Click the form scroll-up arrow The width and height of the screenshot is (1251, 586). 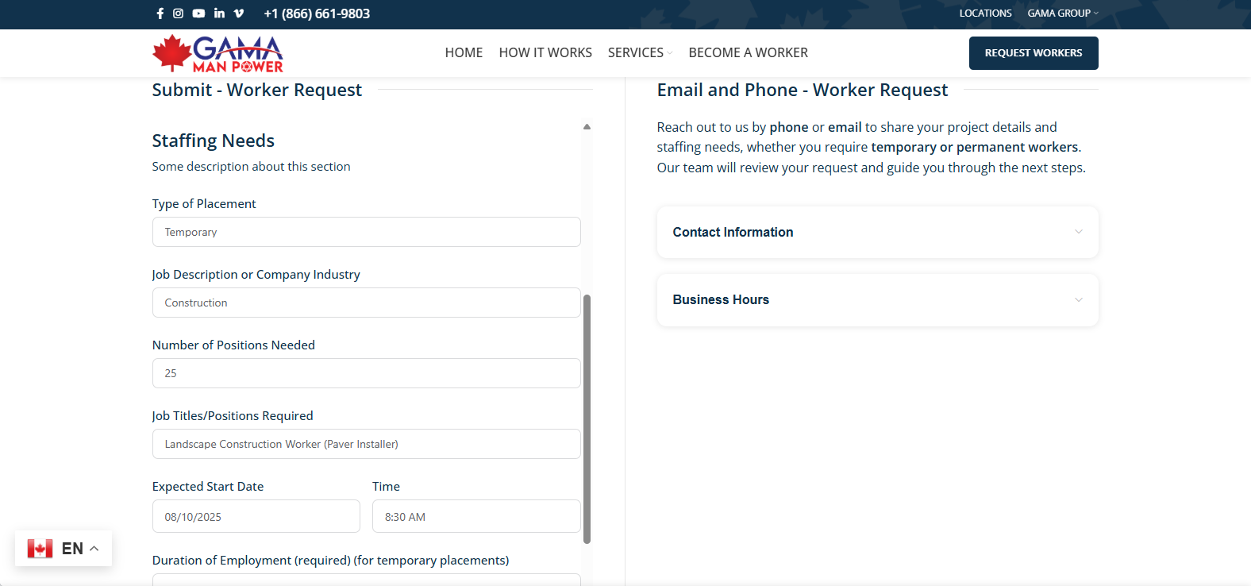coord(587,127)
